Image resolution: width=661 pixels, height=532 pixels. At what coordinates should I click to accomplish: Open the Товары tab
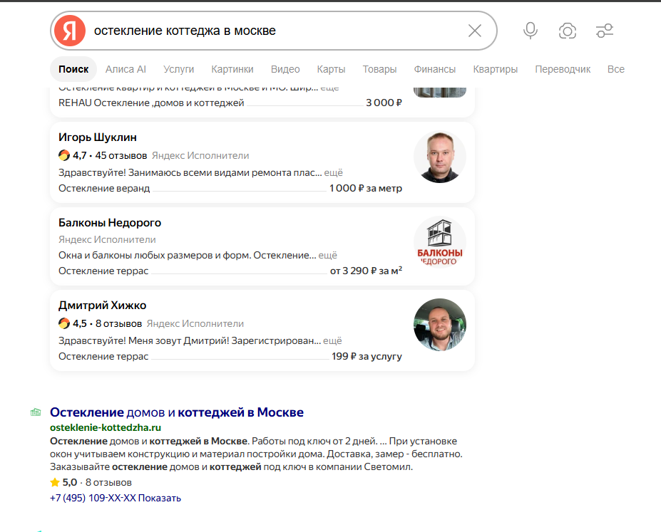pyautogui.click(x=379, y=69)
